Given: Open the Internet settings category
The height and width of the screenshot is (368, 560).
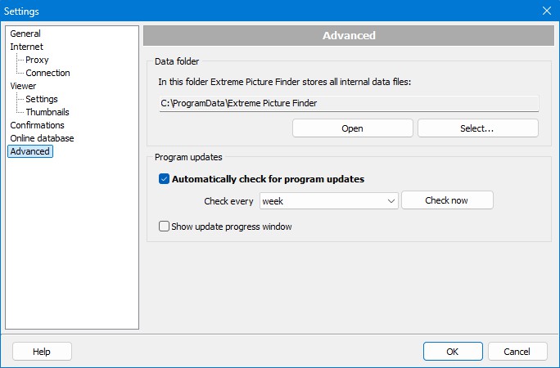Looking at the screenshot, I should coord(26,47).
